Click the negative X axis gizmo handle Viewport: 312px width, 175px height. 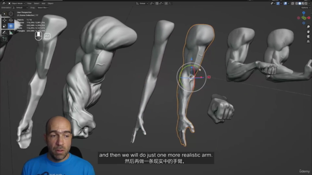(x=298, y=18)
